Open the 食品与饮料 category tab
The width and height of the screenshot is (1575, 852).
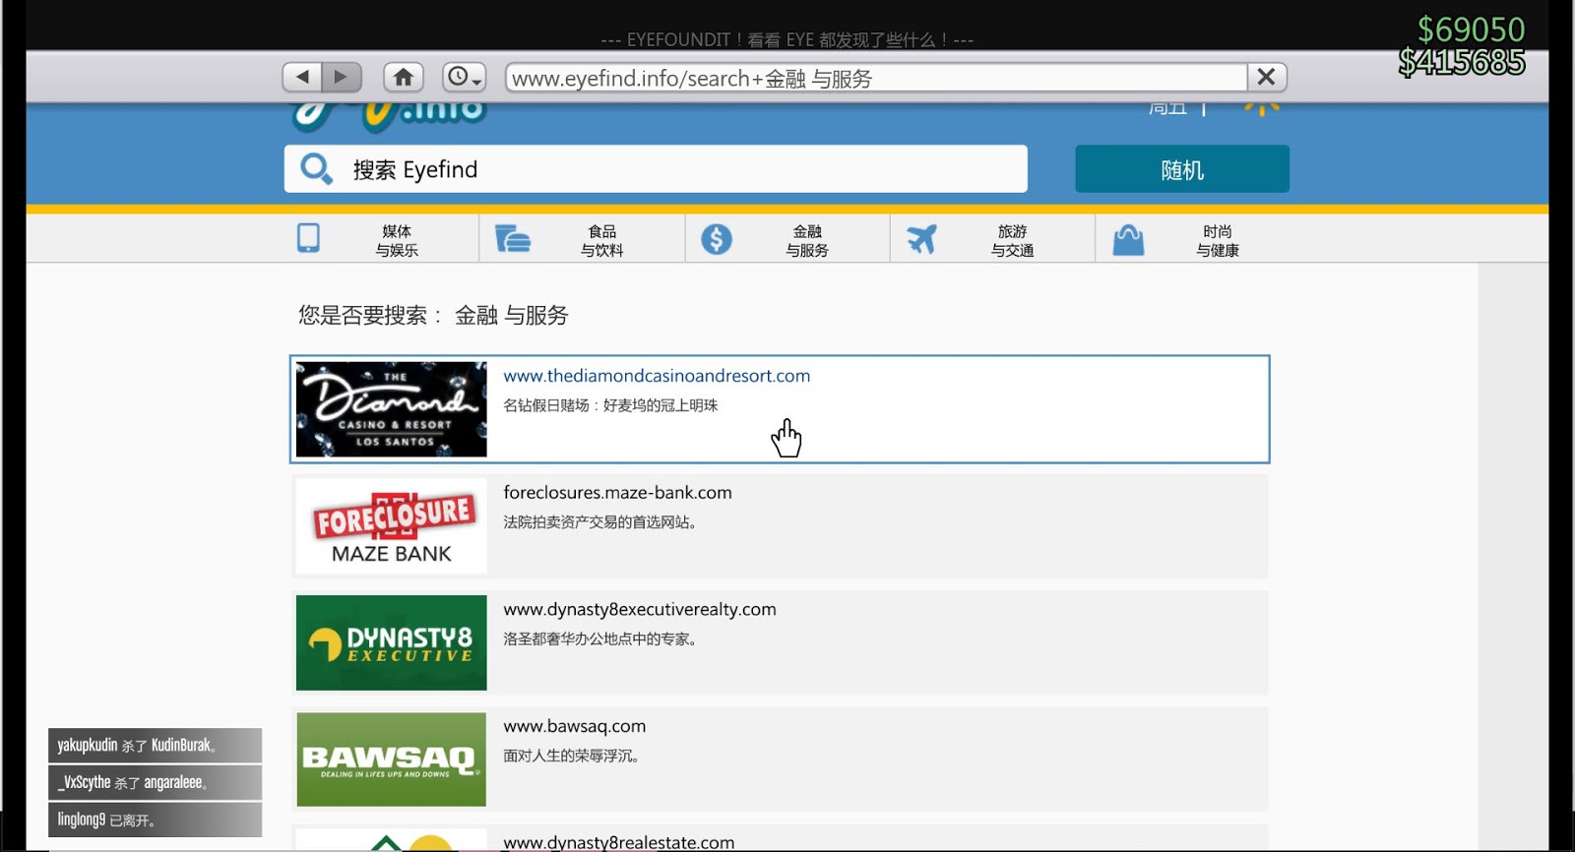coord(582,239)
